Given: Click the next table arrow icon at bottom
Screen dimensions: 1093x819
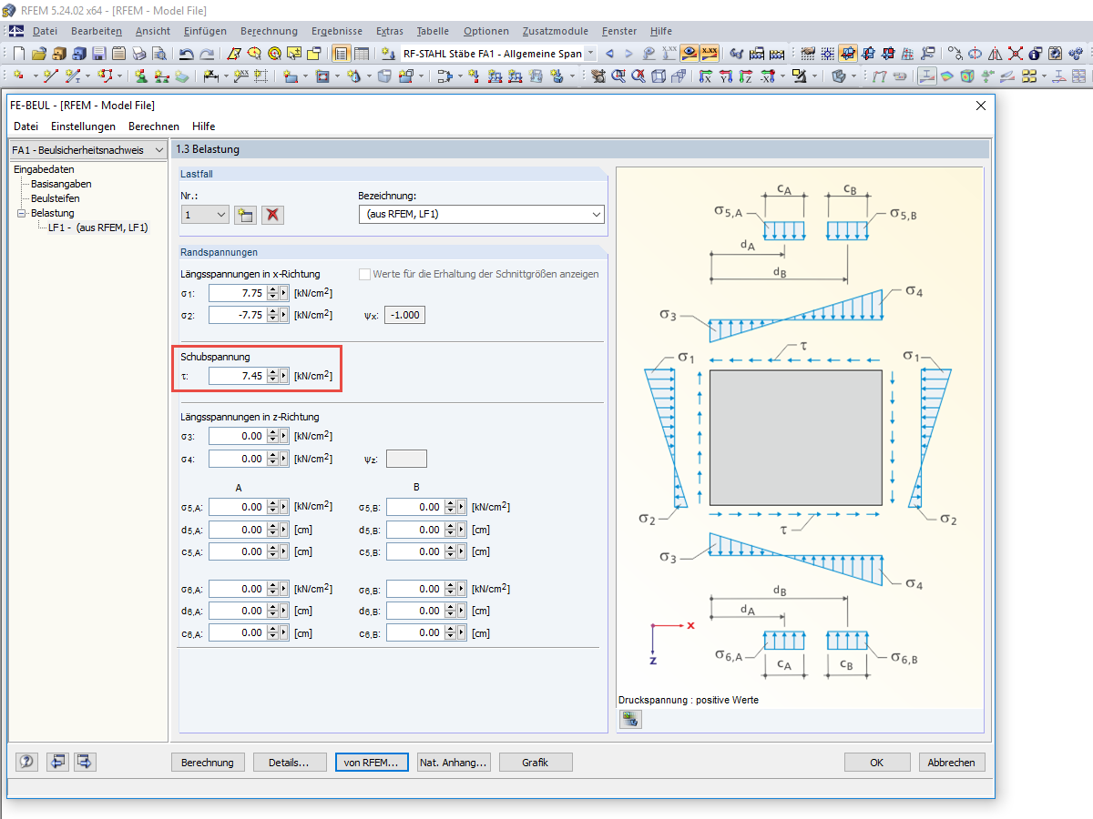Looking at the screenshot, I should (86, 762).
